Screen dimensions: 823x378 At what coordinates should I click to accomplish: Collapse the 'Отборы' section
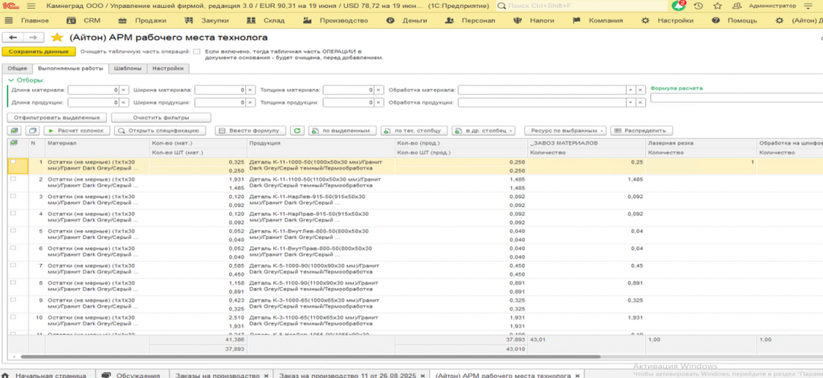(x=10, y=80)
